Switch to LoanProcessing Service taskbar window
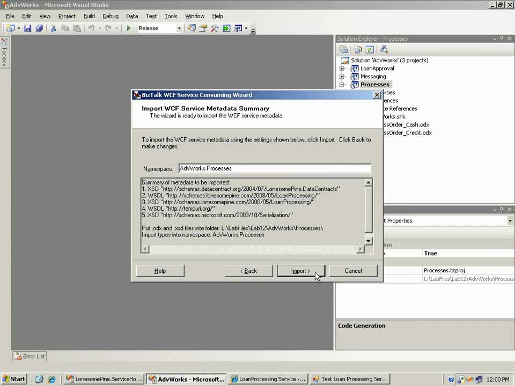Viewport: 515px width, 386px height. pyautogui.click(x=268, y=379)
